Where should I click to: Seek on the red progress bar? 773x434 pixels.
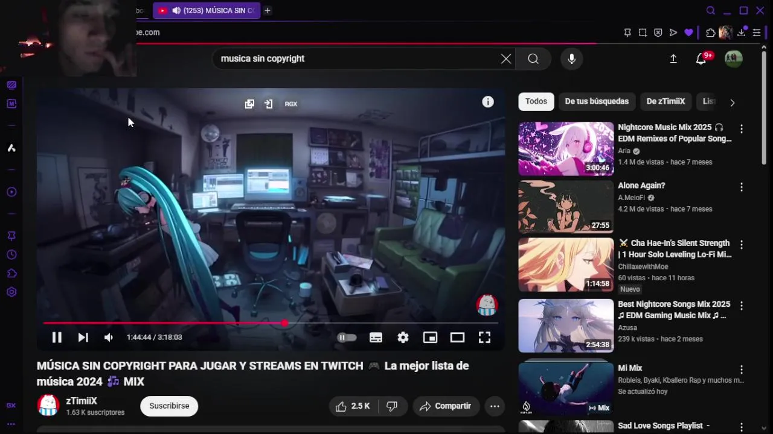pyautogui.click(x=271, y=323)
